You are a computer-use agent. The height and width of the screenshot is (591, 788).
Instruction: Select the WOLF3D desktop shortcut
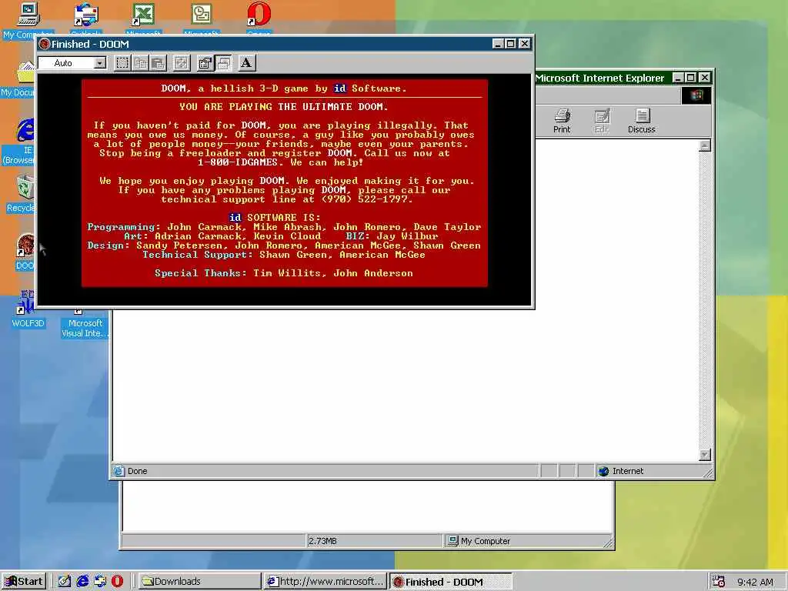coord(28,310)
